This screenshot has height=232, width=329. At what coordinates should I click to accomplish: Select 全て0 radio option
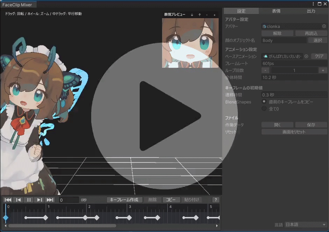click(x=264, y=109)
